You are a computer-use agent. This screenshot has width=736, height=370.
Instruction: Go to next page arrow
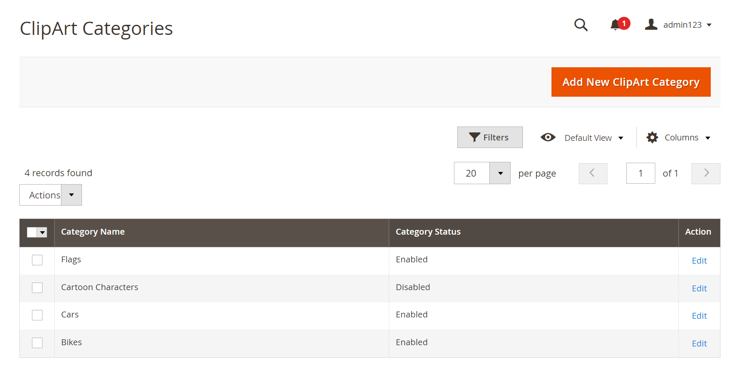(706, 173)
